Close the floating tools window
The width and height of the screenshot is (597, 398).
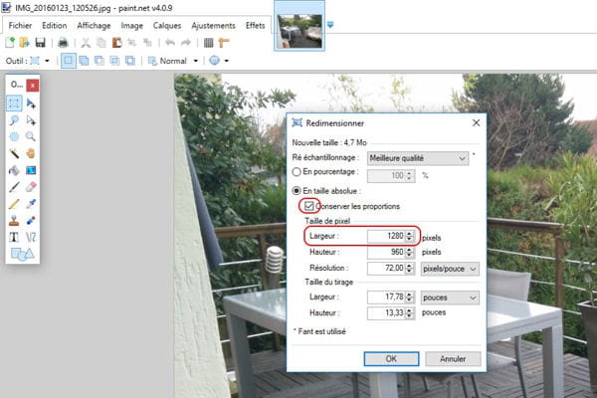coord(33,86)
